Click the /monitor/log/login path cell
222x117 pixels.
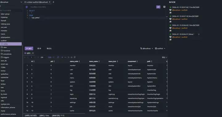tap(154, 94)
